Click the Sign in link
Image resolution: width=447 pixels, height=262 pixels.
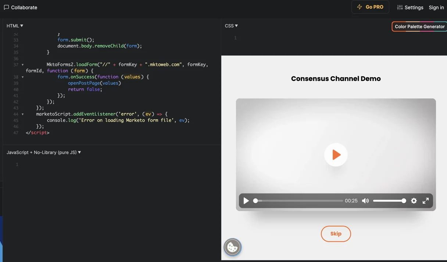click(x=436, y=7)
